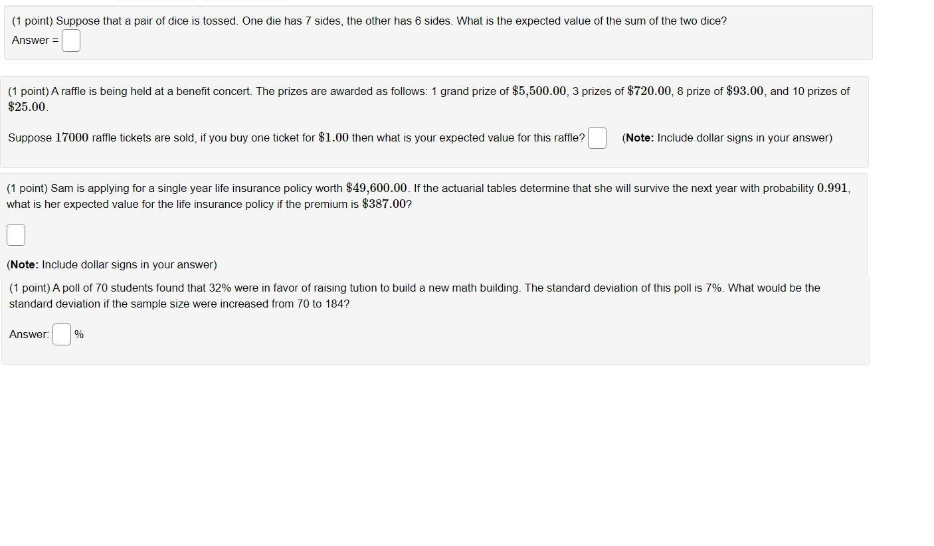Image resolution: width=934 pixels, height=546 pixels.
Task: Click the percent sign after poll answer box
Action: (79, 335)
